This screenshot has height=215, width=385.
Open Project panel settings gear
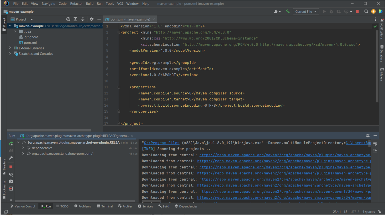92,19
